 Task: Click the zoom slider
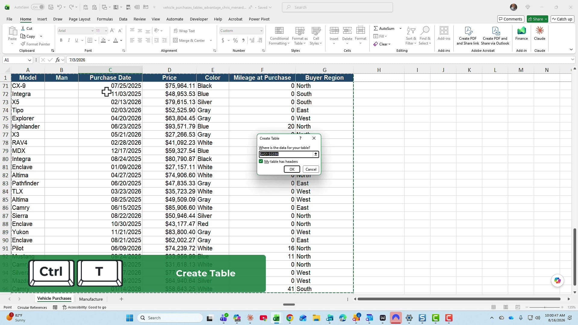(544, 307)
